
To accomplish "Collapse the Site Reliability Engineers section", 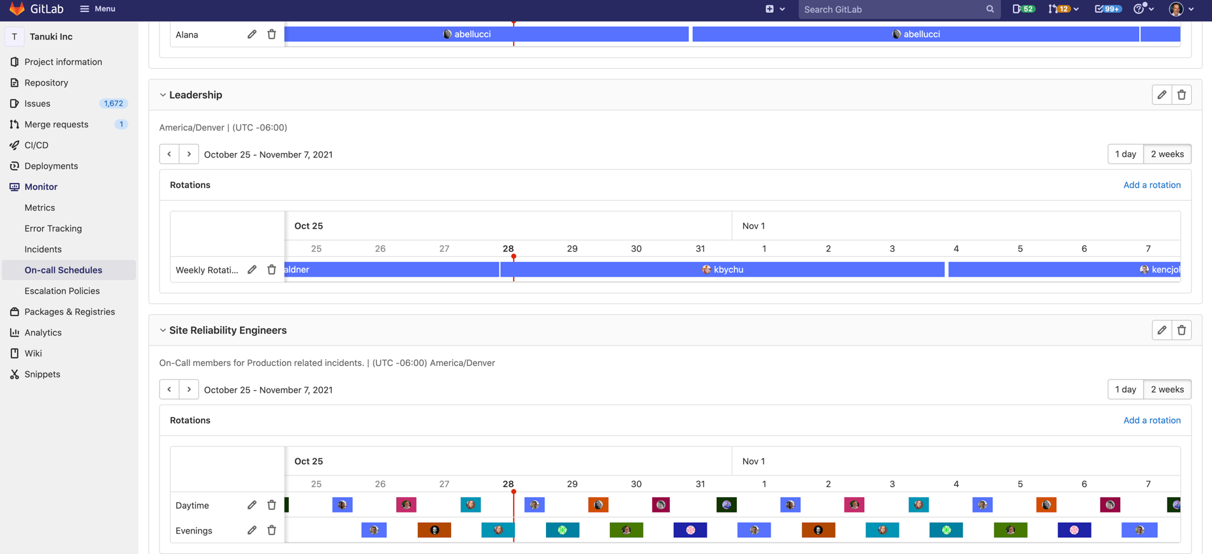I will click(x=163, y=330).
